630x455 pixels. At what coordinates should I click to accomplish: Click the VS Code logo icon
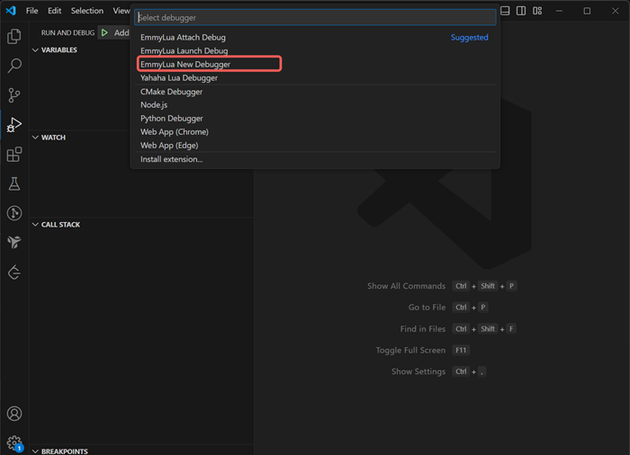(11, 11)
